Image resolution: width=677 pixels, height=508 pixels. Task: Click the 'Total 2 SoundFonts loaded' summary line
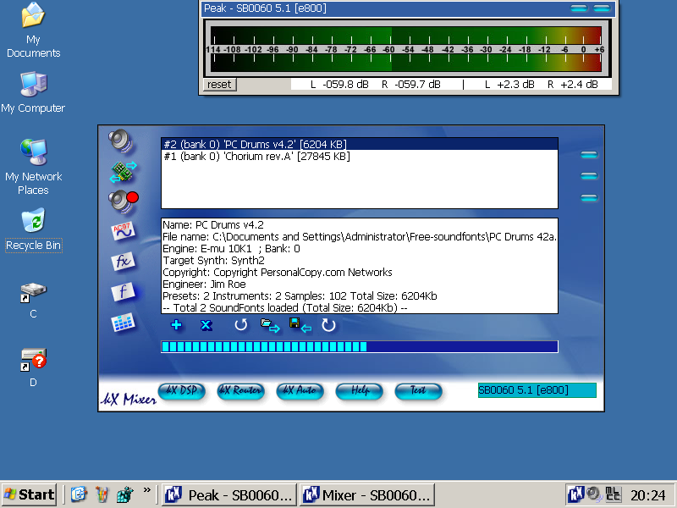point(285,307)
